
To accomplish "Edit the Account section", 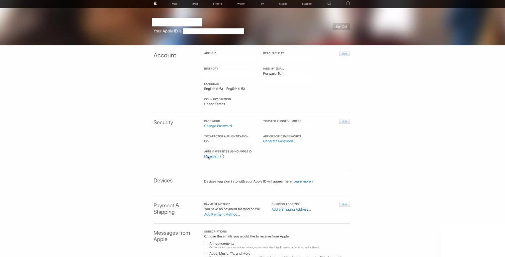I will pyautogui.click(x=345, y=54).
